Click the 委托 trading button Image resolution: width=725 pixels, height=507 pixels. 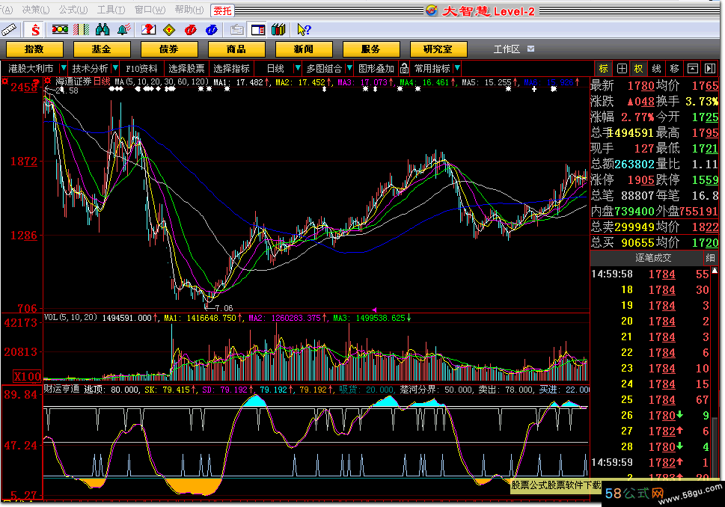222,10
